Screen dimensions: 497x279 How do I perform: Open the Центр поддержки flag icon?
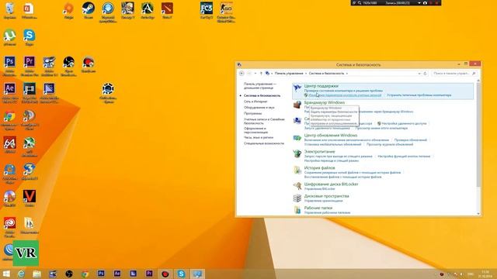297,88
